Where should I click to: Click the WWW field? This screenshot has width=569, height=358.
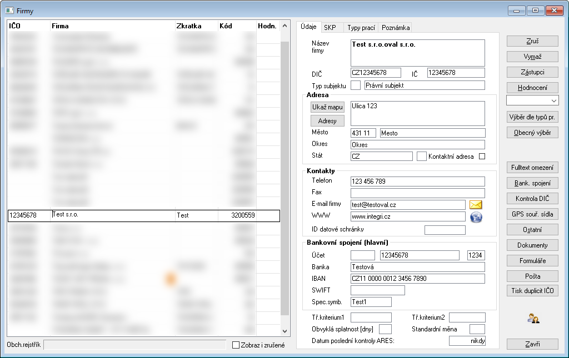[x=408, y=216]
